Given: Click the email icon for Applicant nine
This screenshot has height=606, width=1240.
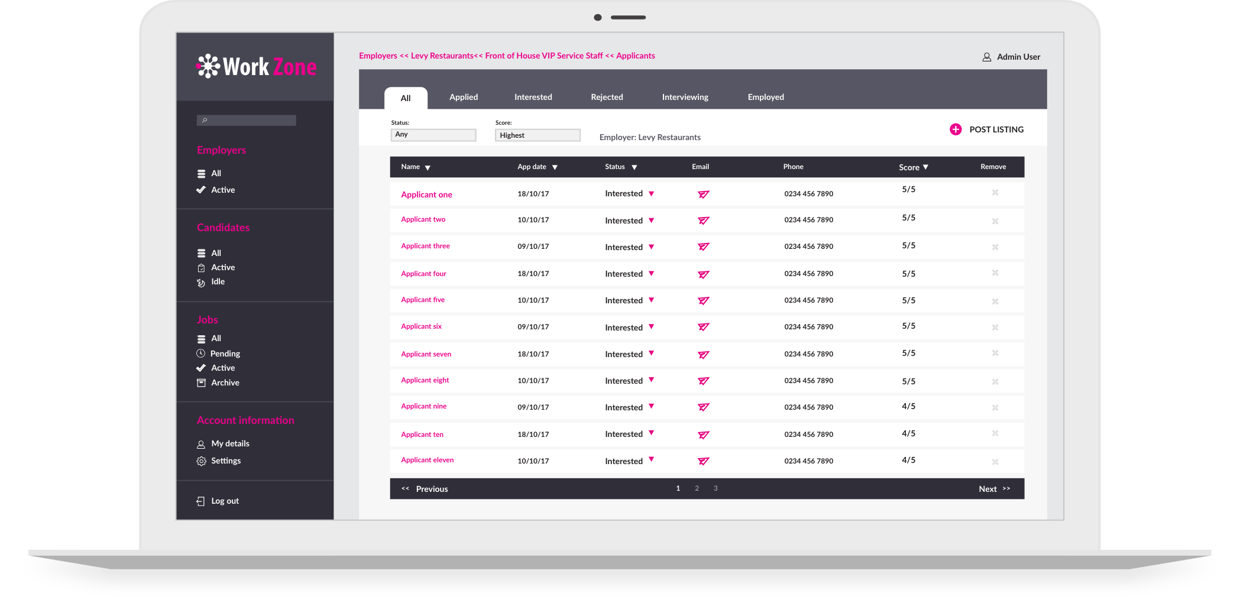Looking at the screenshot, I should (703, 407).
